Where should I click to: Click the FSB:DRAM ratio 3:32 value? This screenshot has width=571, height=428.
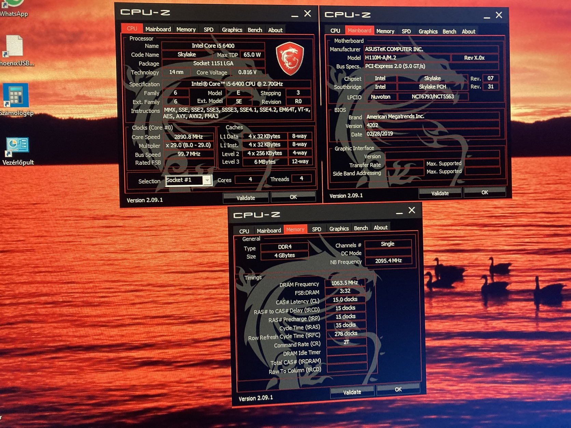tap(345, 291)
